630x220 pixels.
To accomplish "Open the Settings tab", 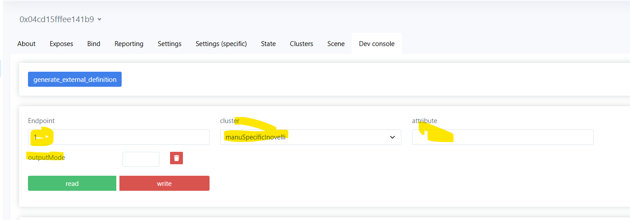I will point(170,44).
